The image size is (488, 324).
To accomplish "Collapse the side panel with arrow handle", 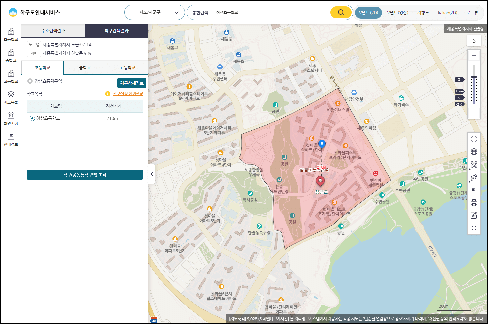I will click(152, 174).
